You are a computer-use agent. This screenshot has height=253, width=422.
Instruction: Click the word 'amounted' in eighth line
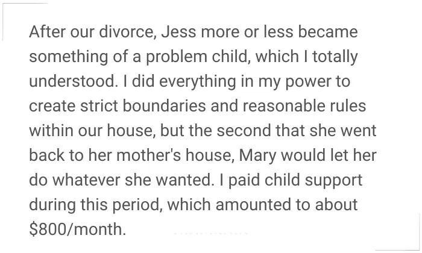[x=253, y=205]
